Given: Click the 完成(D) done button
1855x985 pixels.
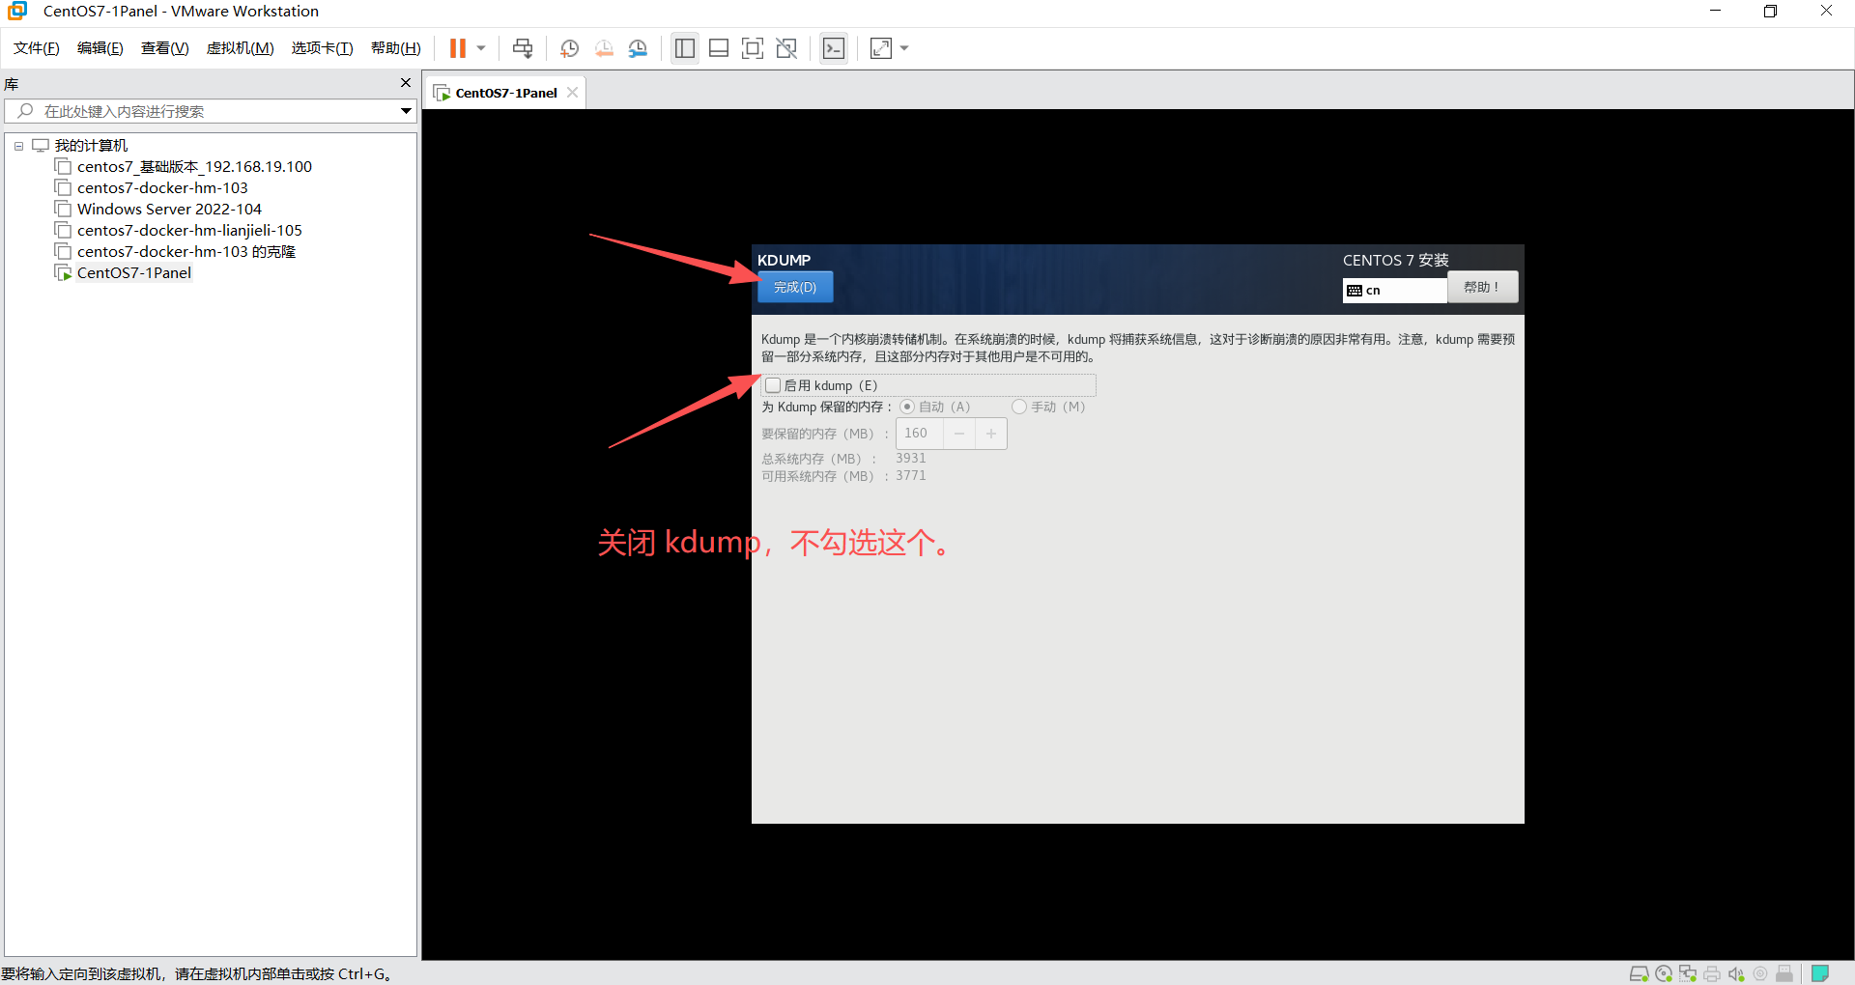Looking at the screenshot, I should (x=795, y=287).
